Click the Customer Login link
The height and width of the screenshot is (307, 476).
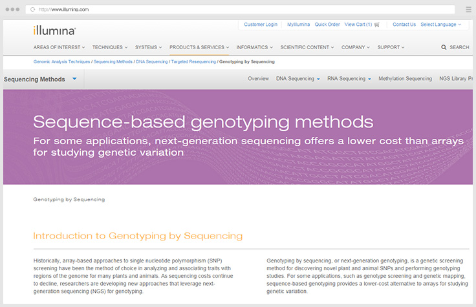pos(261,25)
